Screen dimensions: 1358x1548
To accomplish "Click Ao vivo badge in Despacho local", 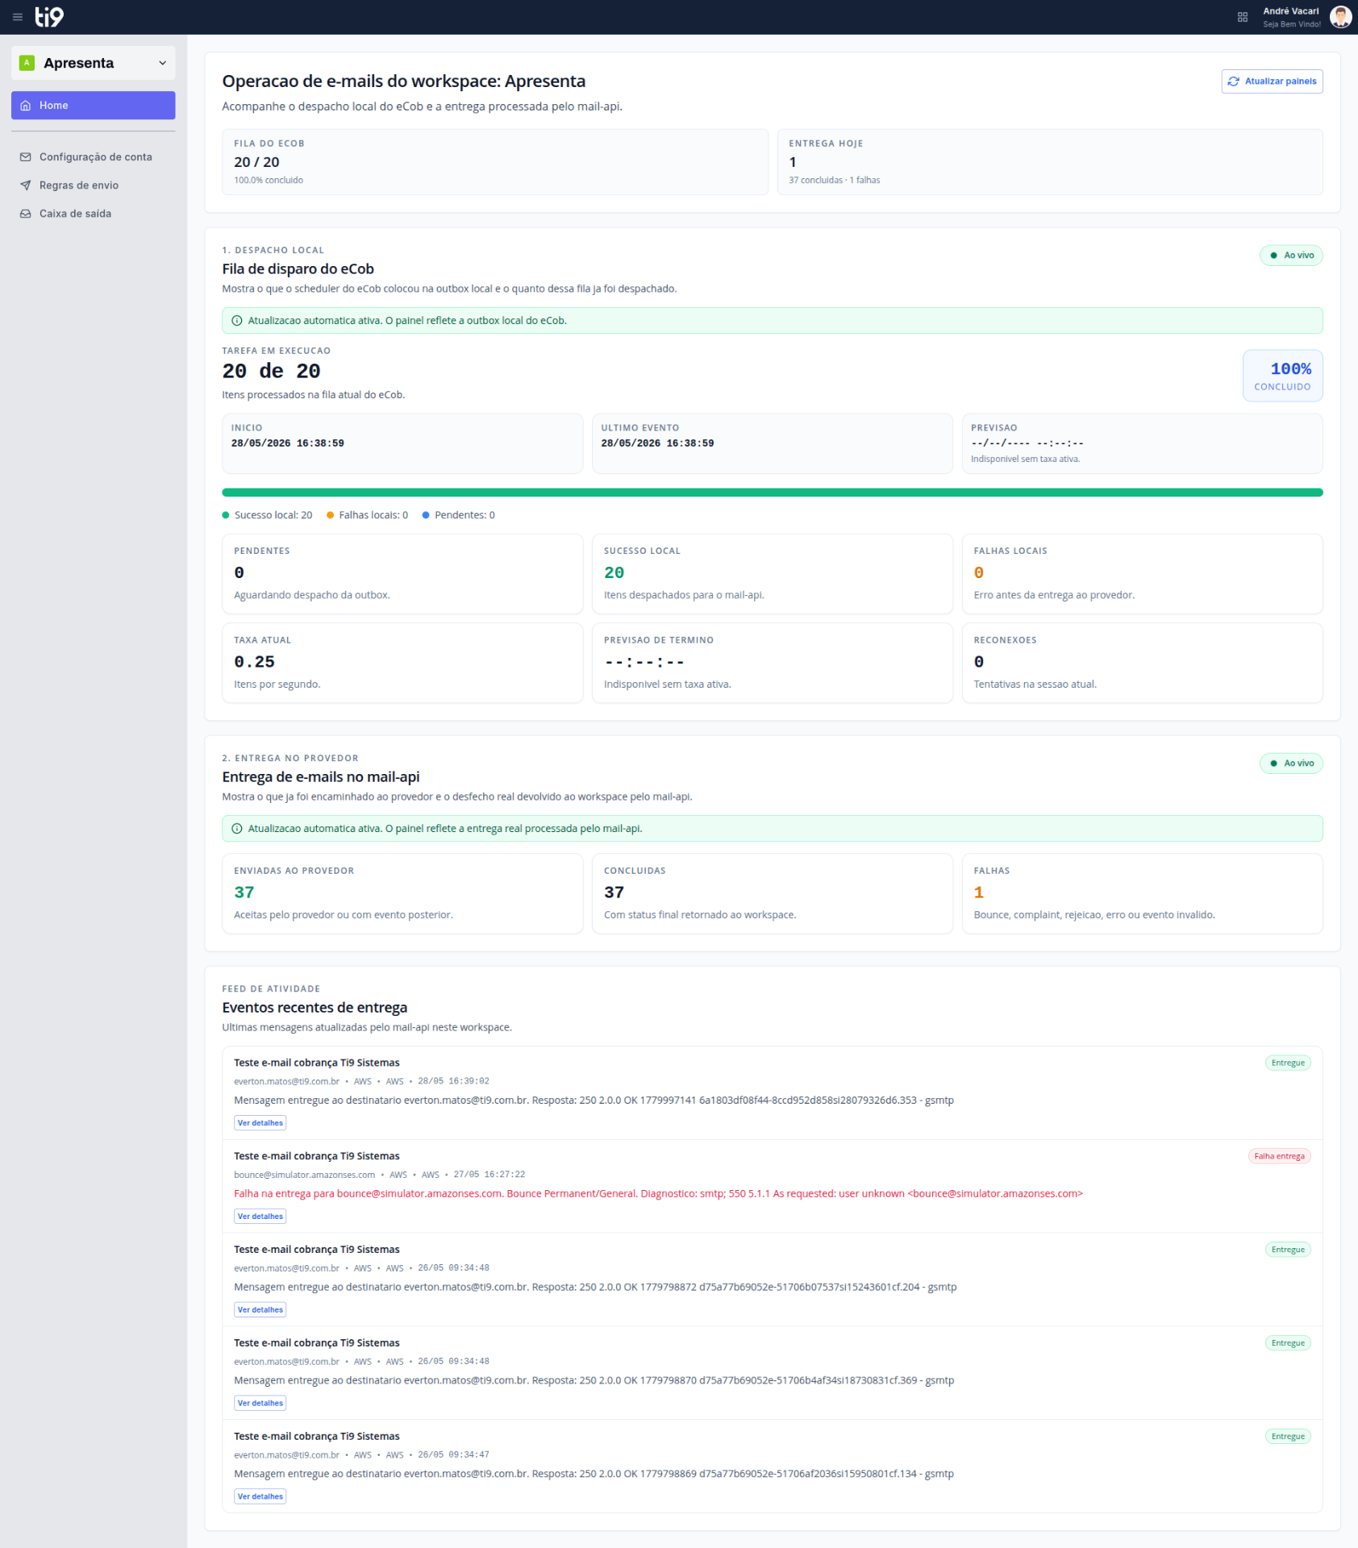I will pos(1291,256).
